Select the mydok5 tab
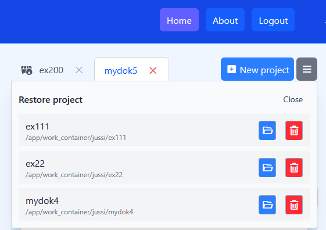 (x=121, y=71)
